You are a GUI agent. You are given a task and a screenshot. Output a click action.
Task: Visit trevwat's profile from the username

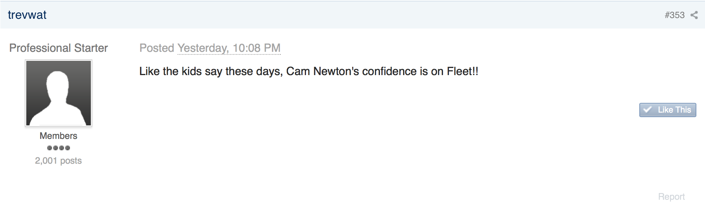coord(27,15)
